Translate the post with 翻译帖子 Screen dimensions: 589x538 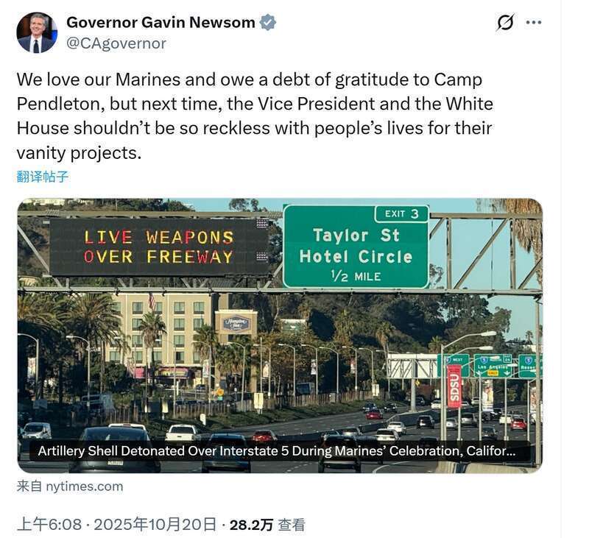(x=43, y=177)
